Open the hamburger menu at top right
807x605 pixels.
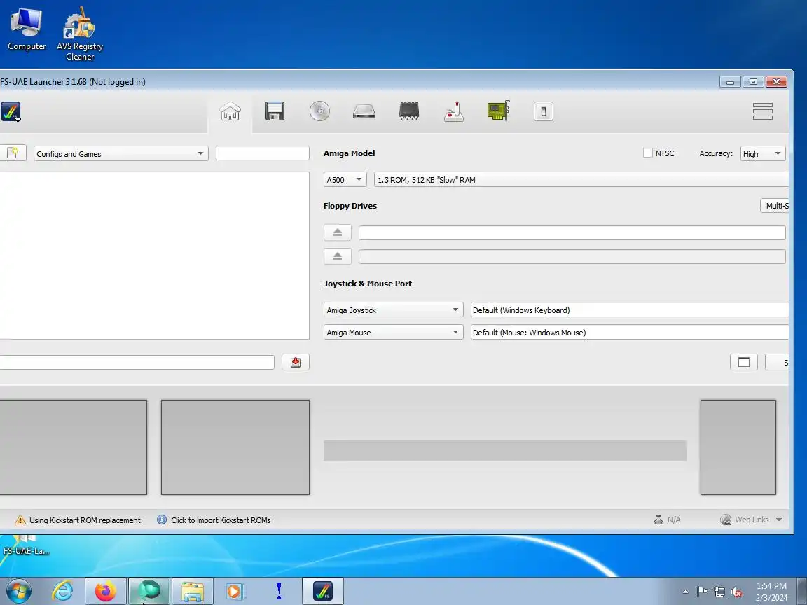762,111
